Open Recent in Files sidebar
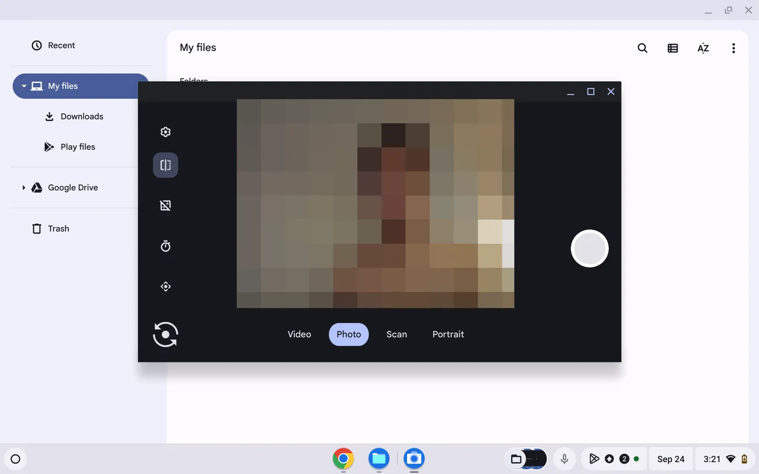Image resolution: width=759 pixels, height=474 pixels. pos(80,46)
